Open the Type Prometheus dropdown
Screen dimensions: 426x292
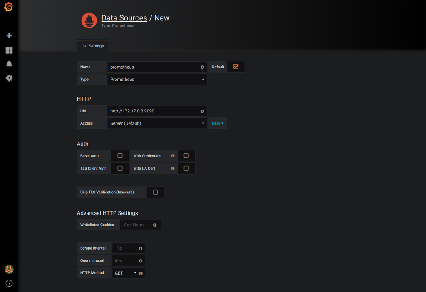coord(157,80)
